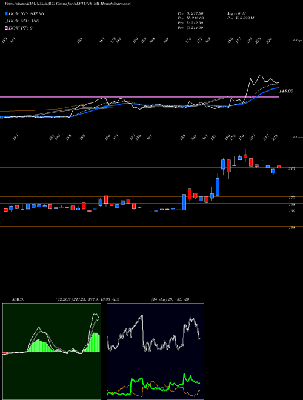Click the '135' price level label
Screen dimensions: 303x400
(291, 228)
